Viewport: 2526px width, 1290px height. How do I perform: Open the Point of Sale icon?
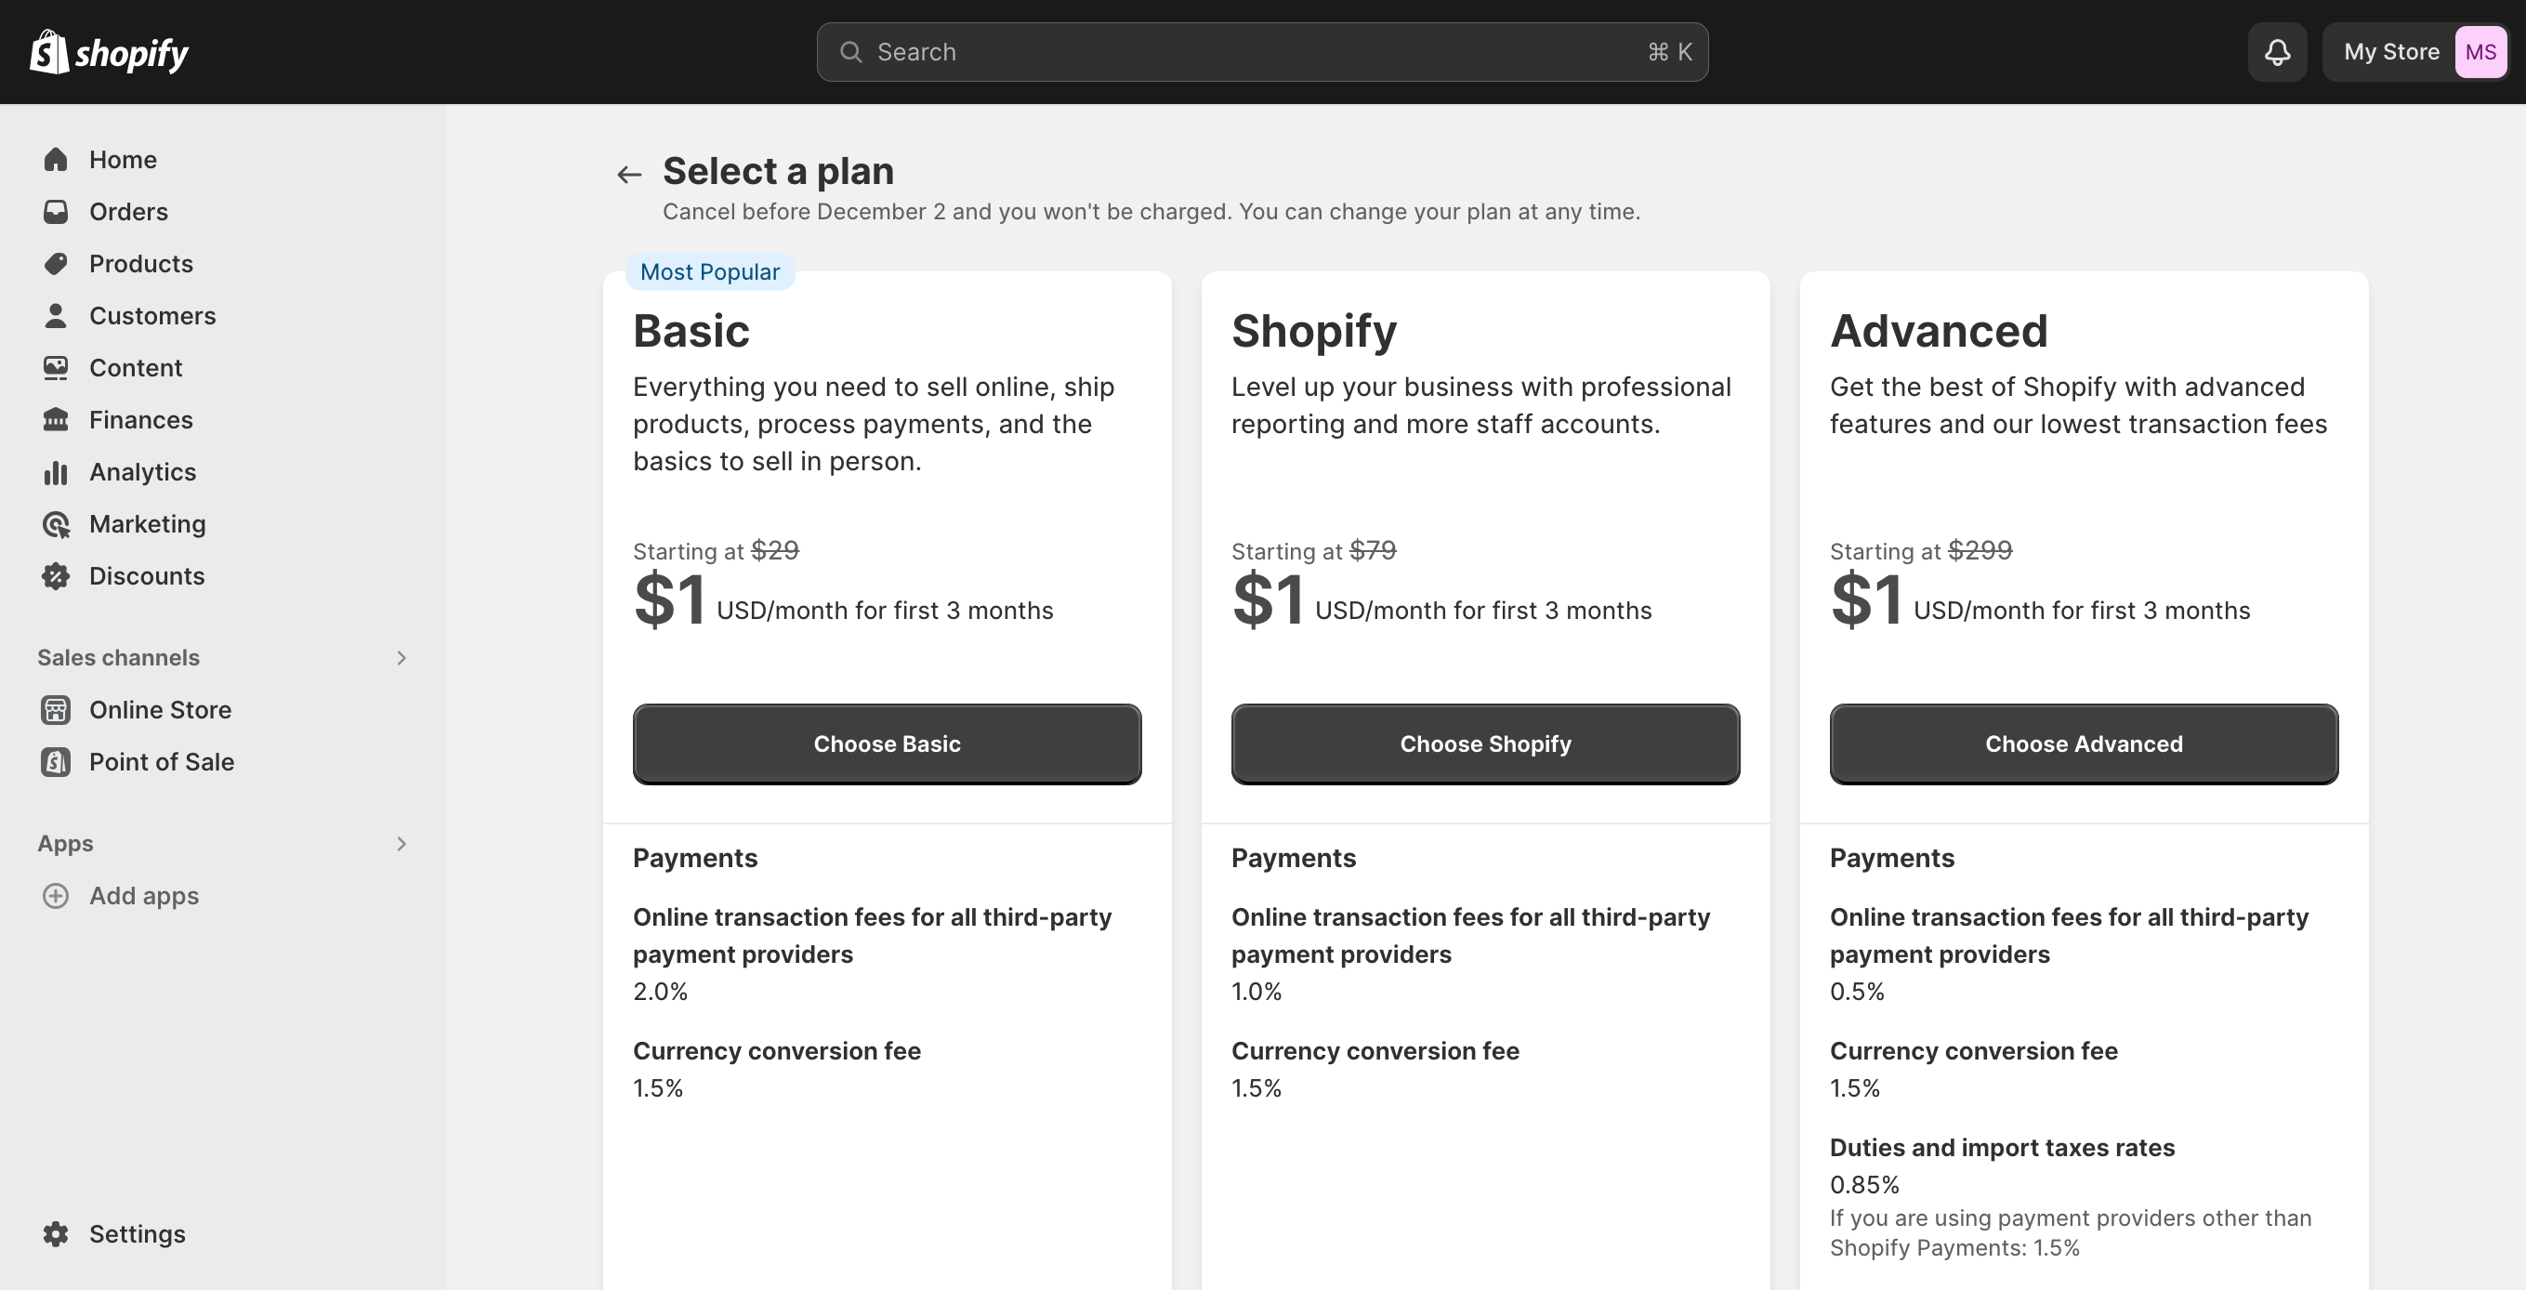pos(56,761)
